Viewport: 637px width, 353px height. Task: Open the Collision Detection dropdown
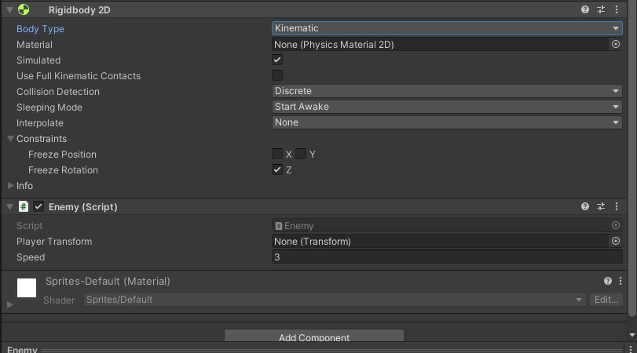(x=447, y=91)
